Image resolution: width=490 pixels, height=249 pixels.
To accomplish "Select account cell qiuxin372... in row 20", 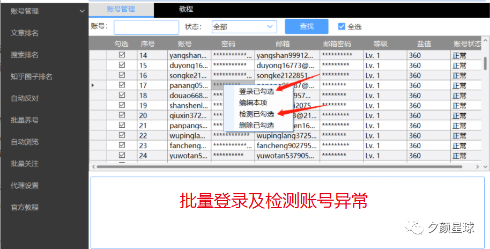I will coord(189,115).
